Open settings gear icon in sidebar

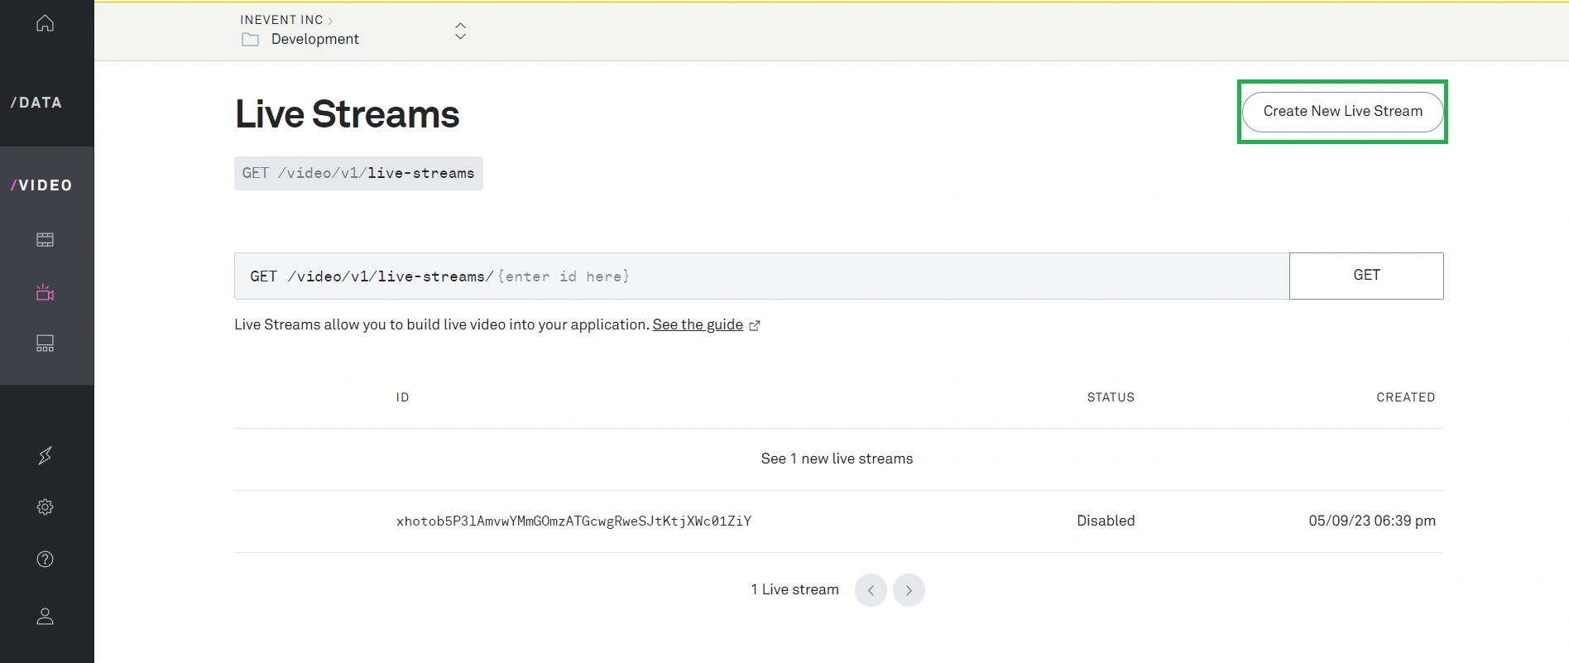click(x=46, y=507)
